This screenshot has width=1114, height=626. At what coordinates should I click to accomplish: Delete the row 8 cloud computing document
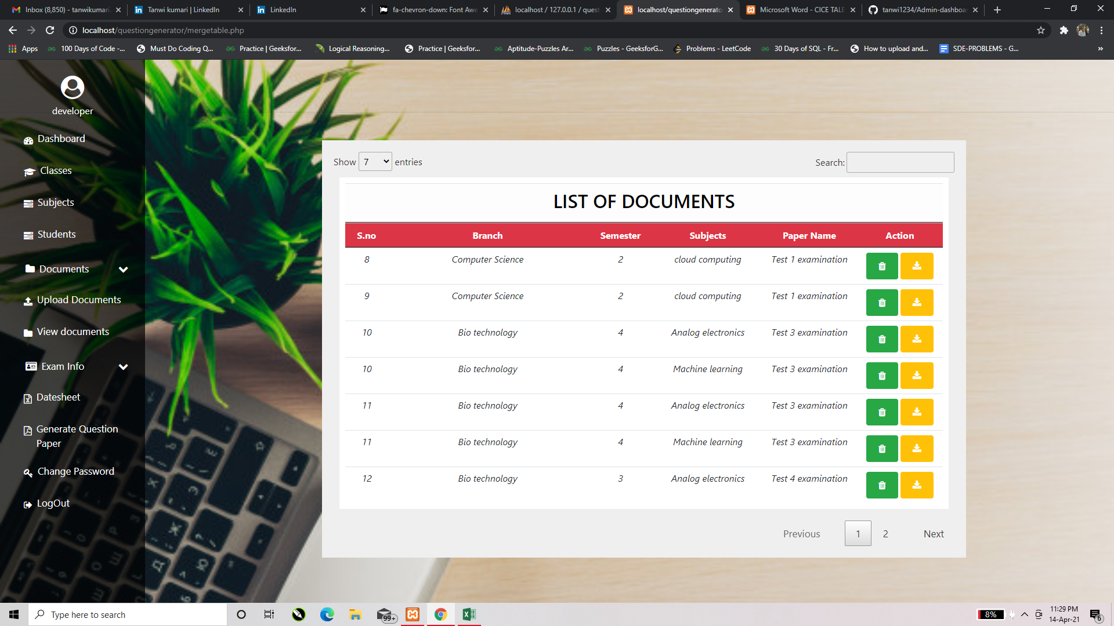click(882, 266)
